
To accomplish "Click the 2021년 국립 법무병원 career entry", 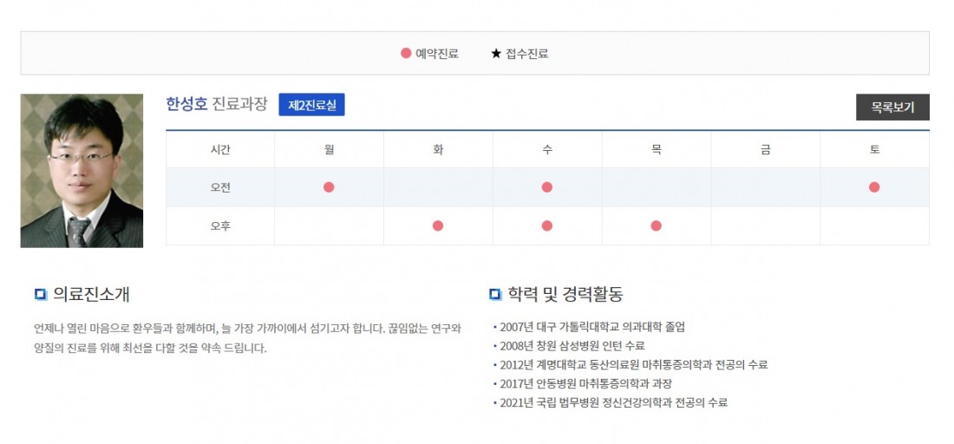I will click(x=613, y=402).
